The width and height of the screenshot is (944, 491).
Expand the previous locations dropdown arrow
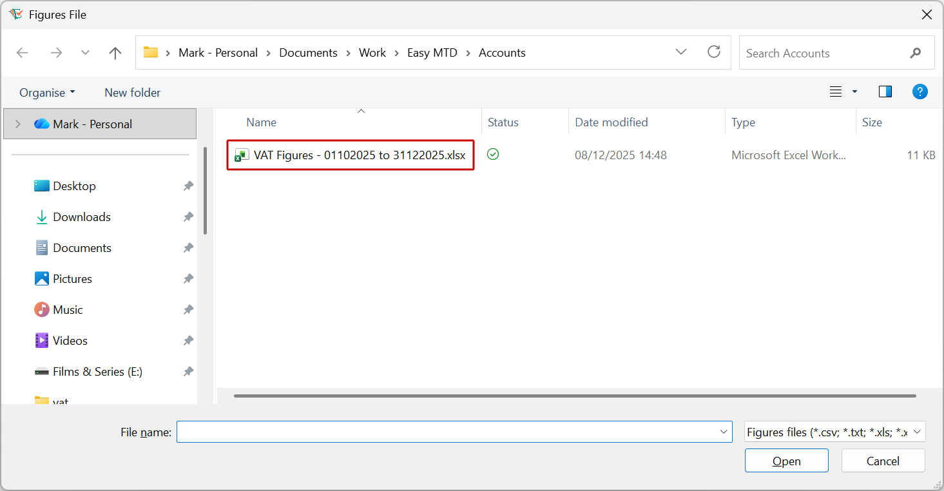680,52
